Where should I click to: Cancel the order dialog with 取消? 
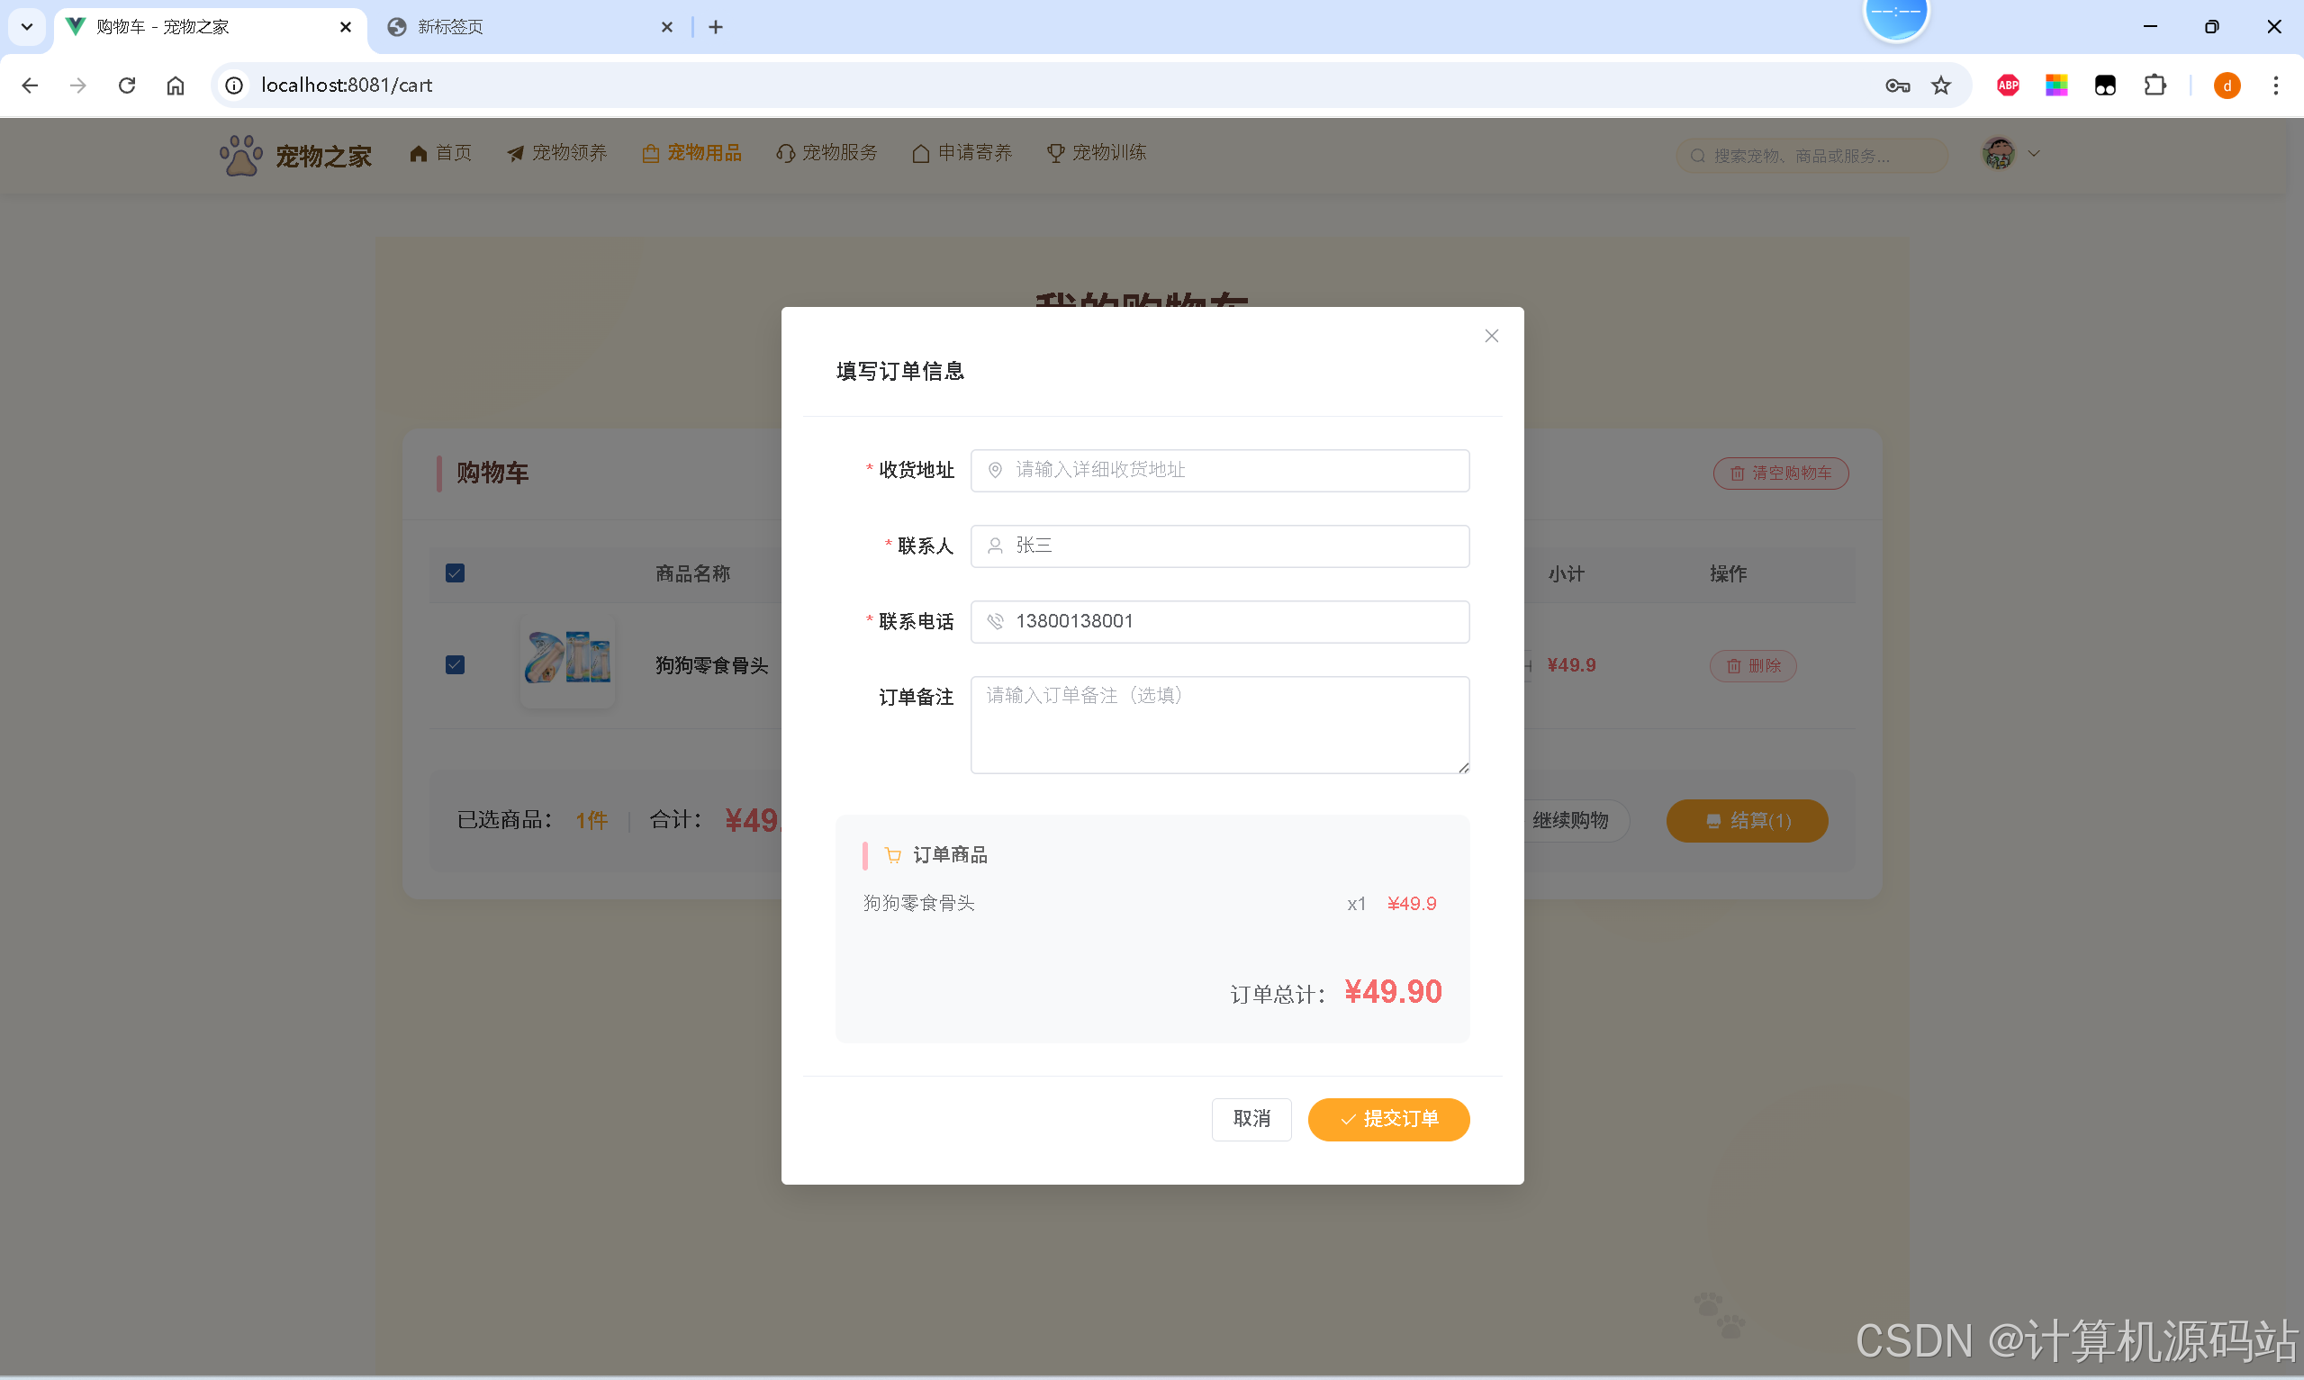(x=1251, y=1119)
